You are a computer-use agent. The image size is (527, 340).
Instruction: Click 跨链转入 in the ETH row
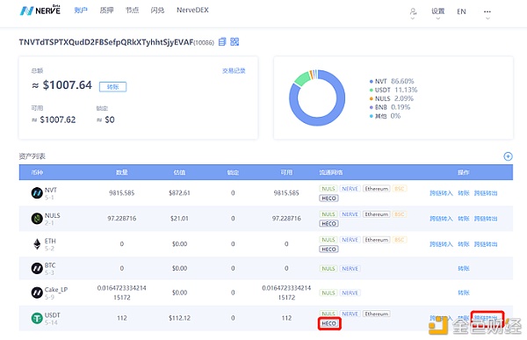click(441, 244)
